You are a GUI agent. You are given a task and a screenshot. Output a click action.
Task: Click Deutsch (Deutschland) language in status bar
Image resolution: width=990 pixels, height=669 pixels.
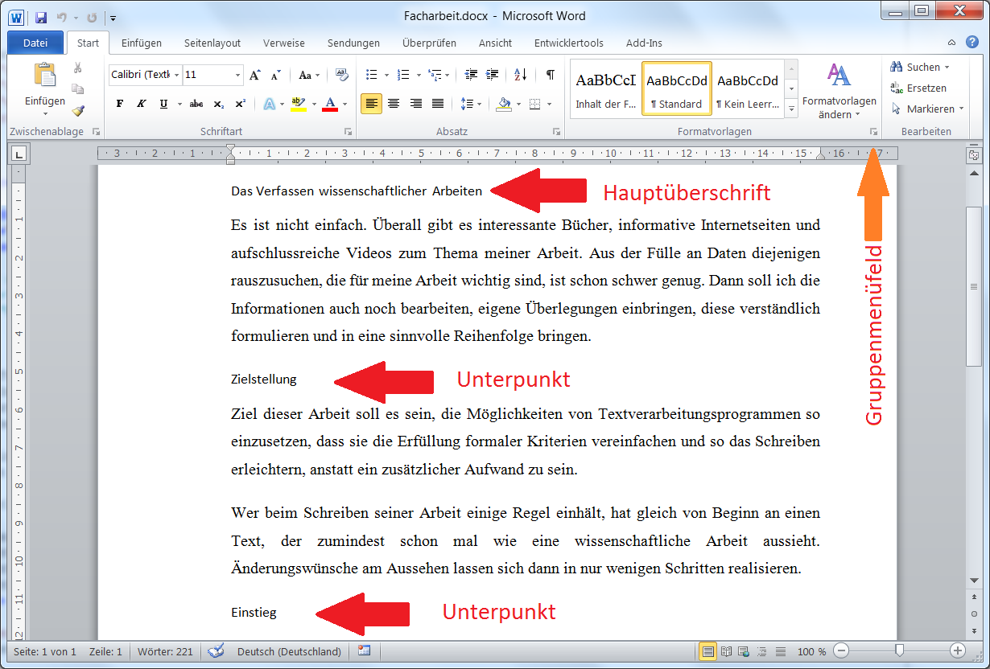tap(289, 651)
